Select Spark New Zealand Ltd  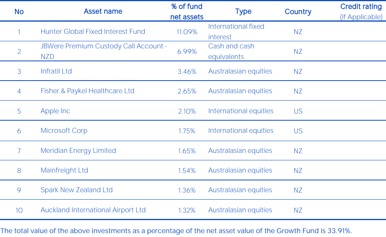point(76,190)
